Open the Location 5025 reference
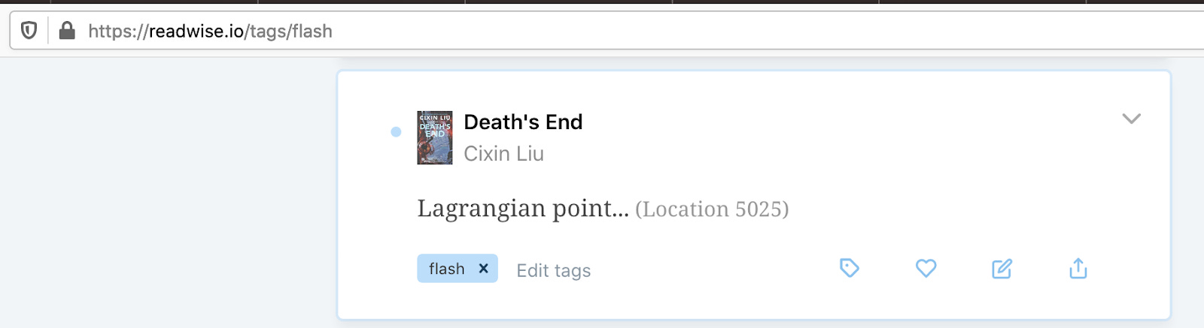Image resolution: width=1204 pixels, height=328 pixels. (712, 209)
